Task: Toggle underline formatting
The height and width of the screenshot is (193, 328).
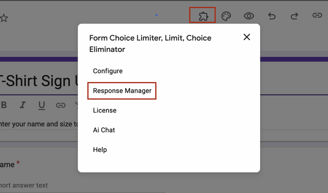Action: 42,105
